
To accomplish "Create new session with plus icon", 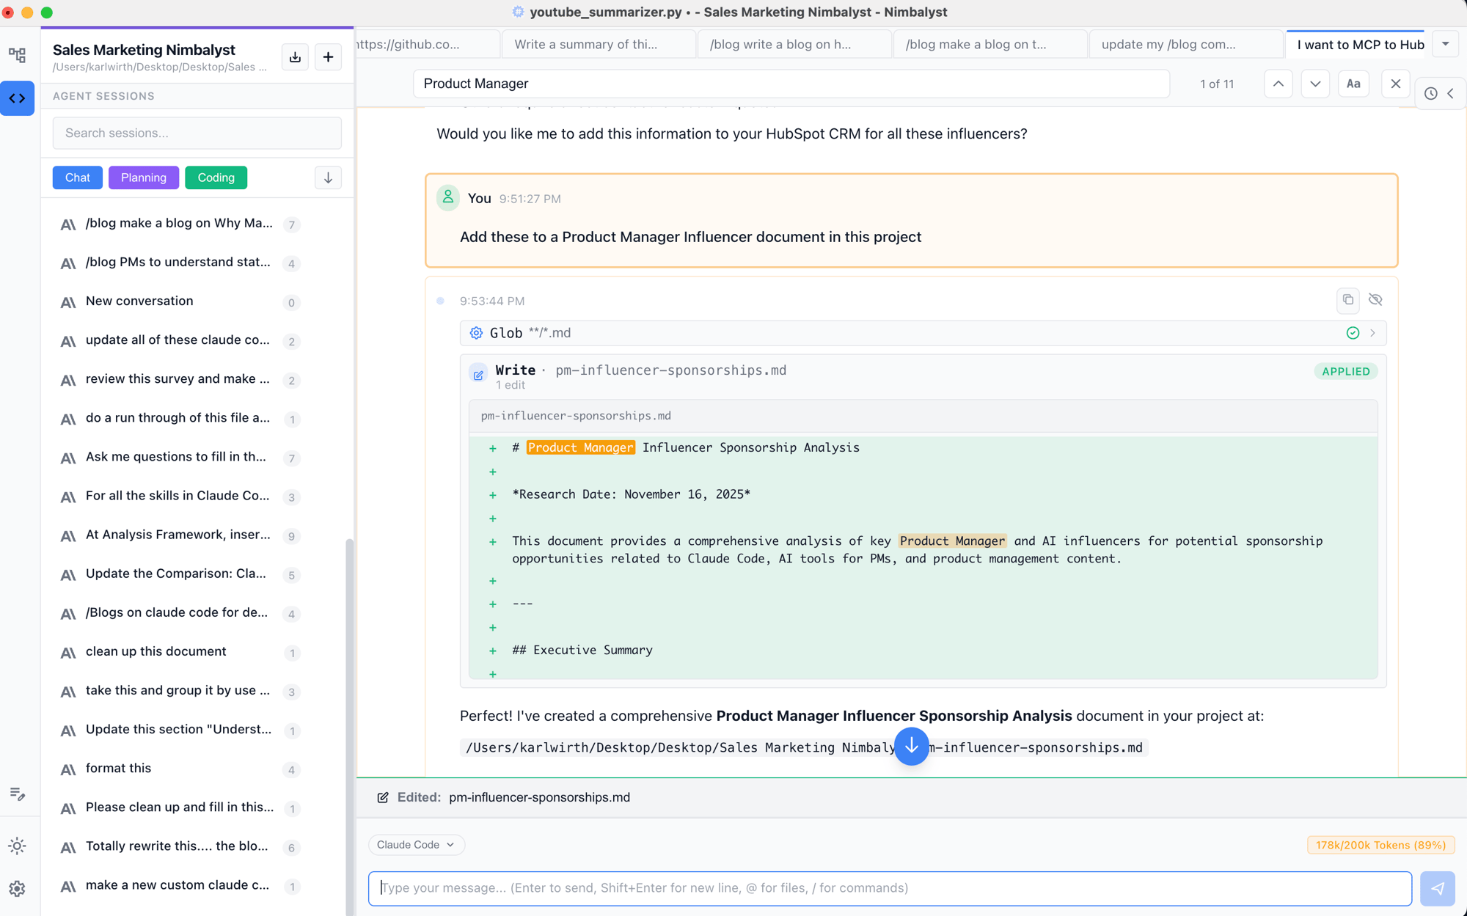I will tap(328, 57).
